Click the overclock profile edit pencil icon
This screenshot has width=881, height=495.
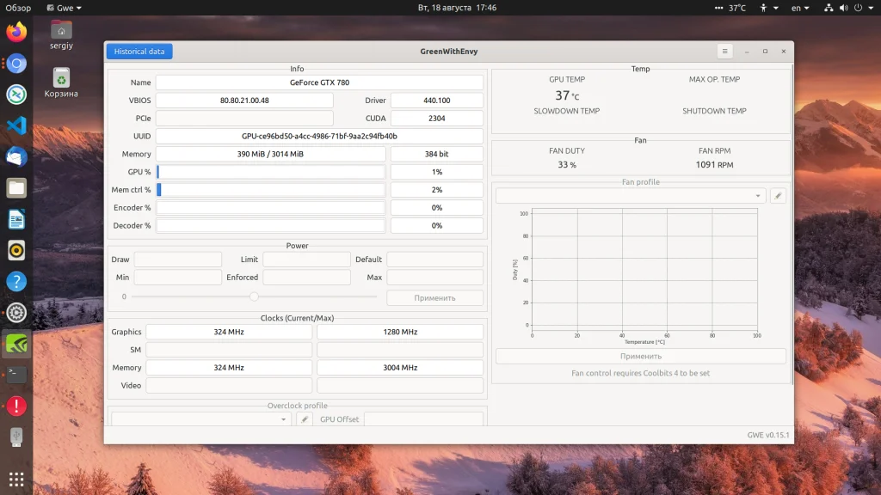(304, 419)
